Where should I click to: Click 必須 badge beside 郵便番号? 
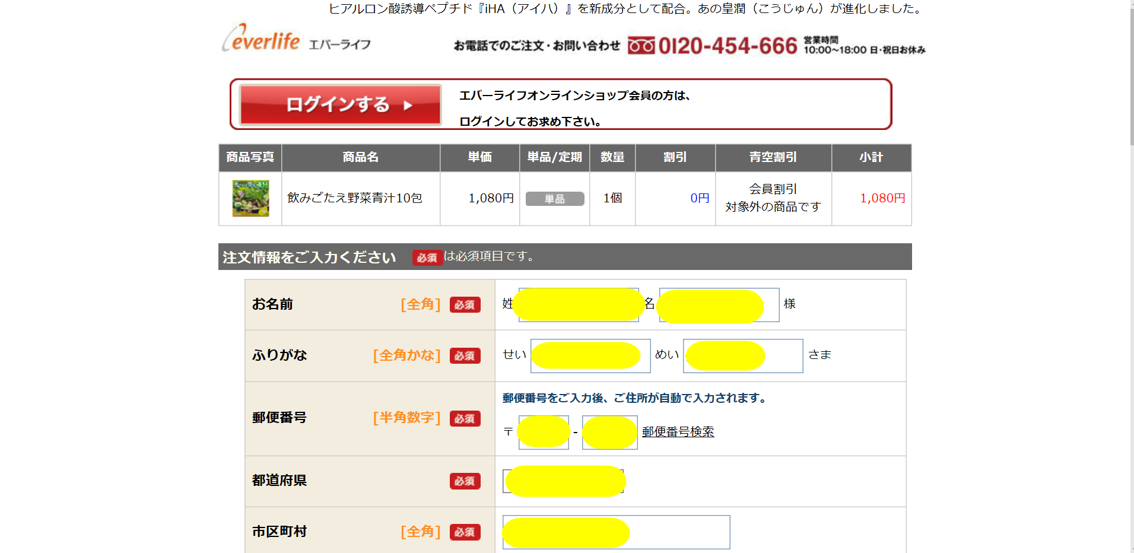465,419
